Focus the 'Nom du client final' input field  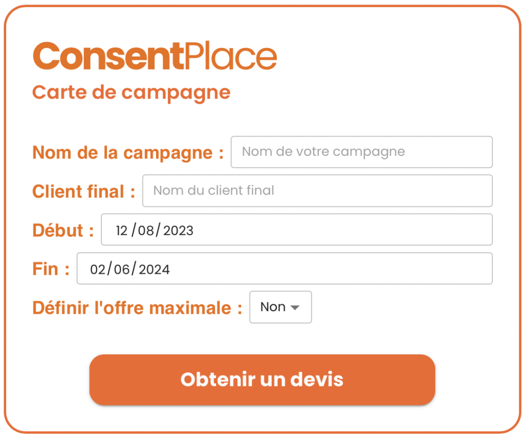point(318,191)
